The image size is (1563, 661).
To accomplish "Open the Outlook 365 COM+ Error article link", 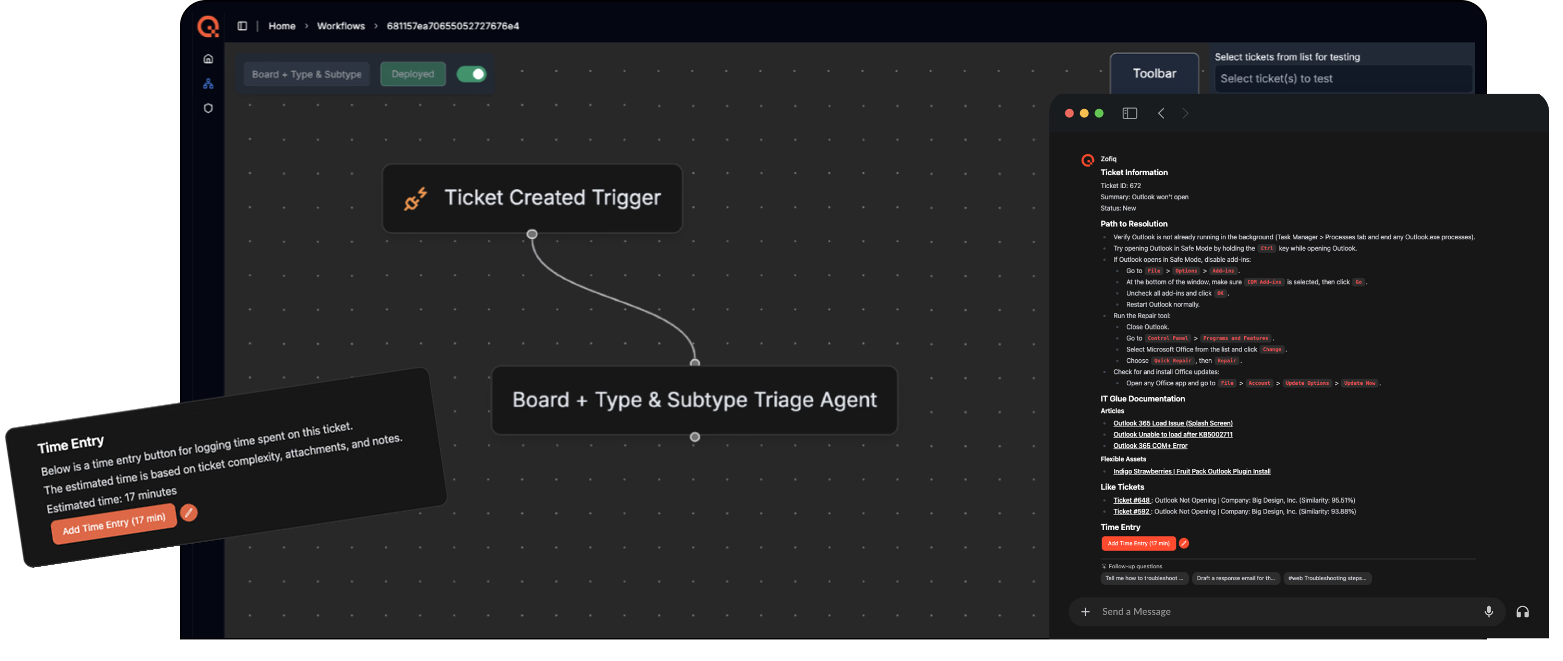I will (1150, 446).
